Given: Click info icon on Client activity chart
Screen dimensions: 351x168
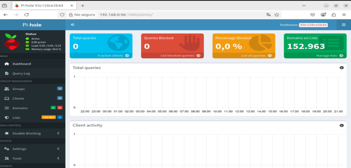Looking at the screenshot, I should pyautogui.click(x=341, y=125).
